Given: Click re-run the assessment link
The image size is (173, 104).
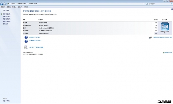Looking at the screenshot, I should [168, 53].
